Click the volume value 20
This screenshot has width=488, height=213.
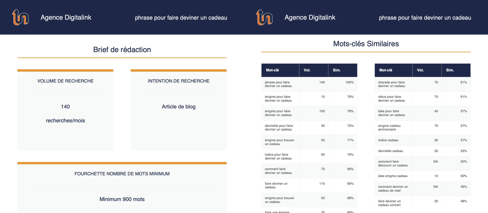tap(436, 201)
